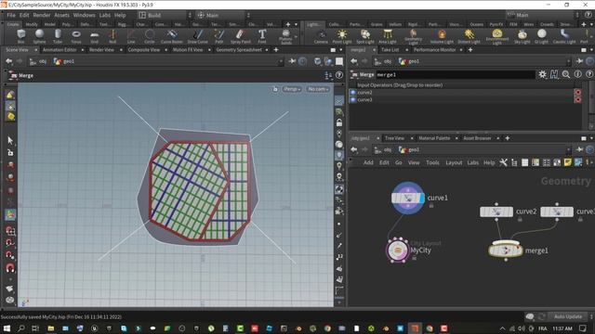The height and width of the screenshot is (334, 595).
Task: Add a Volume Light from the shelf
Action: click(442, 37)
